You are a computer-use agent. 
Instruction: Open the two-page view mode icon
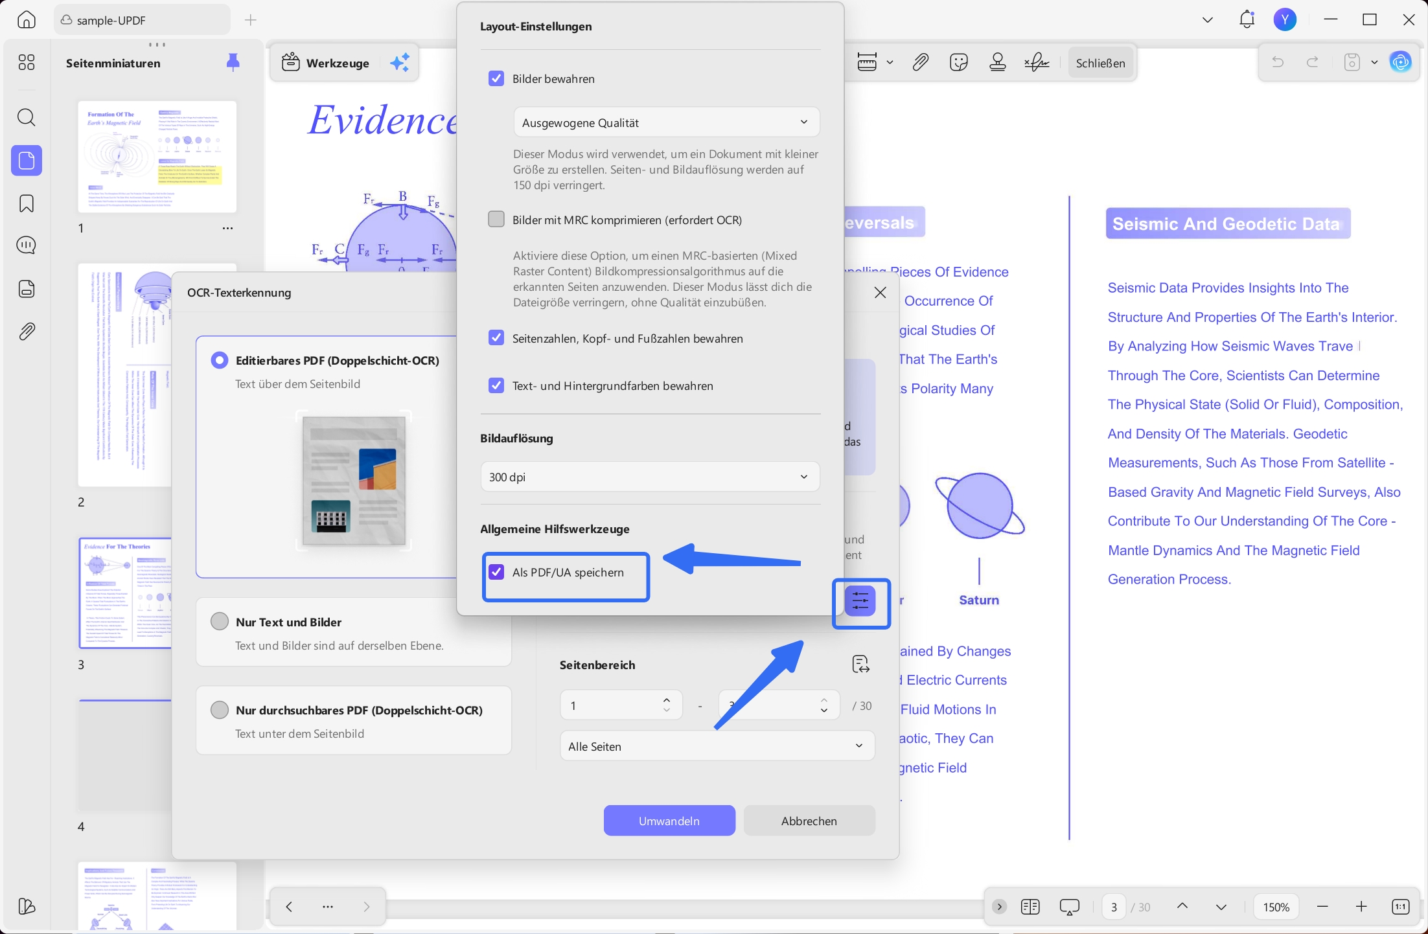[1030, 907]
